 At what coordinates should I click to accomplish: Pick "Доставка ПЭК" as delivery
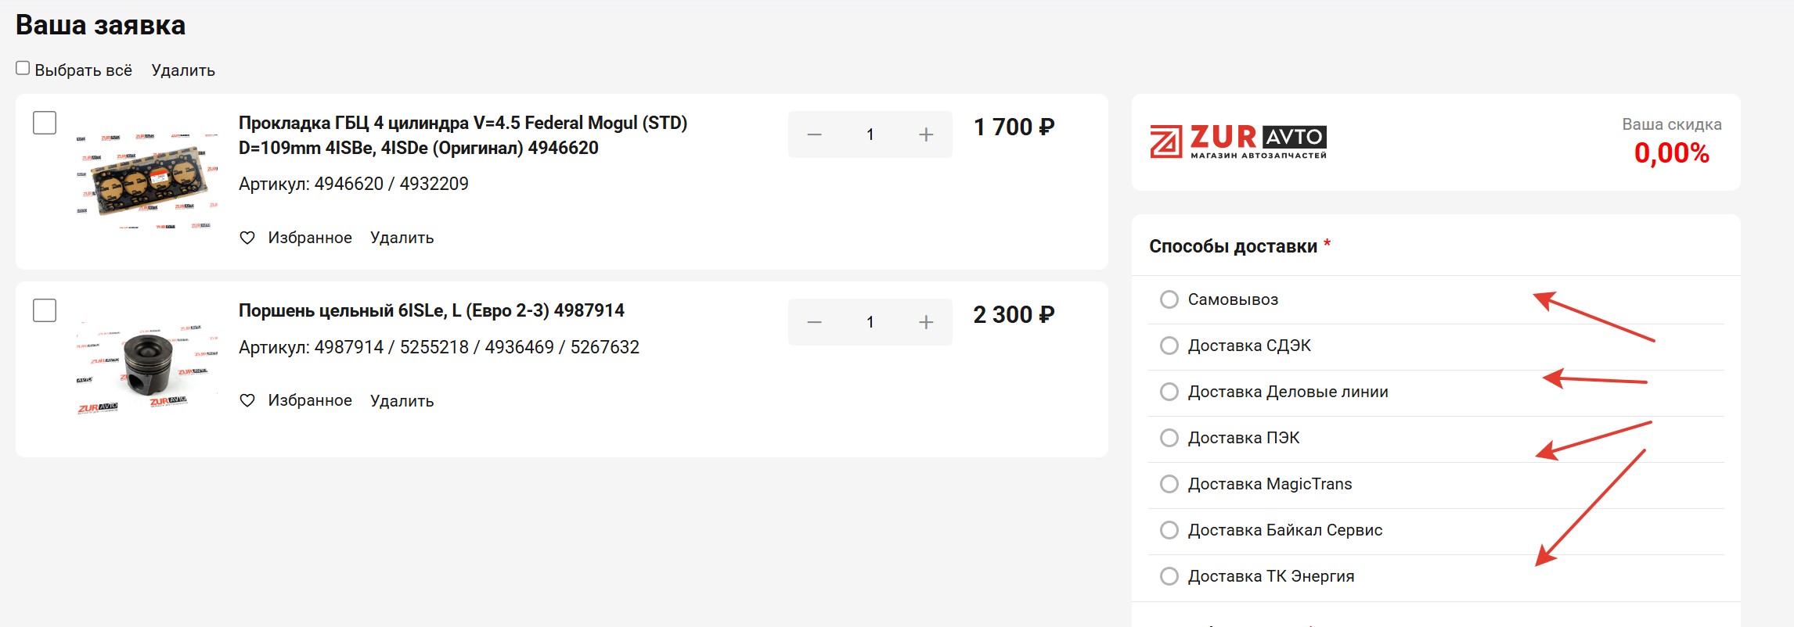(x=1169, y=438)
